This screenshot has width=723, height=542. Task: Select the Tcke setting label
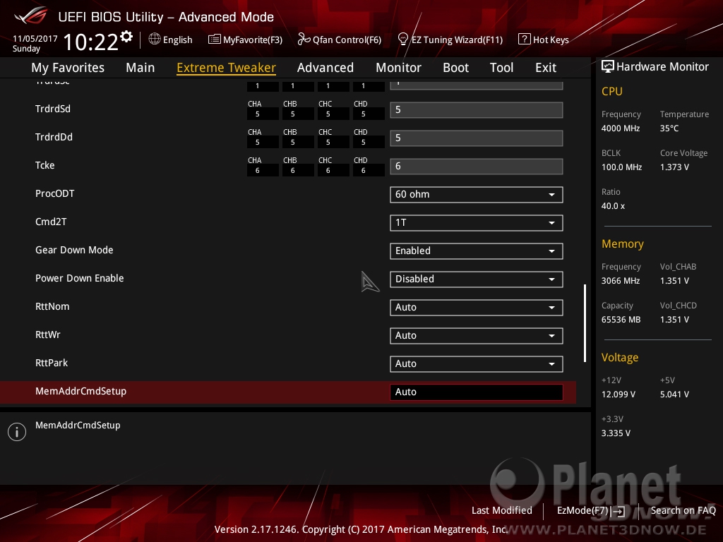44,165
